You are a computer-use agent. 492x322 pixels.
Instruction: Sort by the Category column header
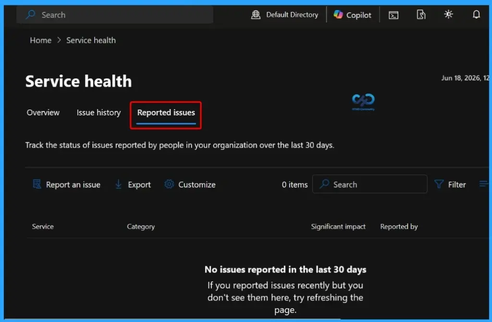pyautogui.click(x=141, y=226)
